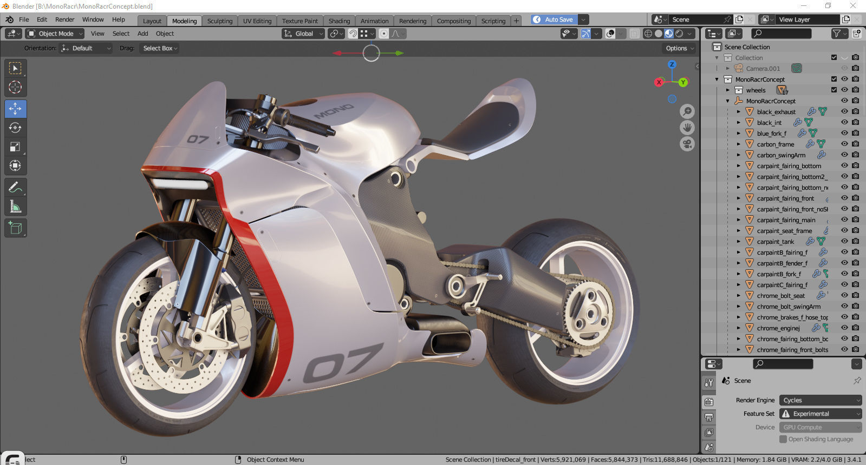This screenshot has width=866, height=465.
Task: Toggle show gizmo button
Action: tap(586, 34)
